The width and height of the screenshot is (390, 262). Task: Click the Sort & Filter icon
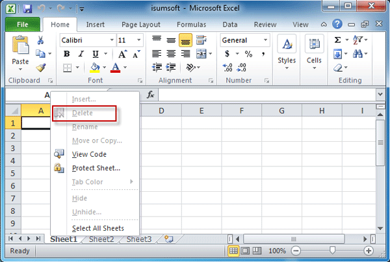[357, 40]
